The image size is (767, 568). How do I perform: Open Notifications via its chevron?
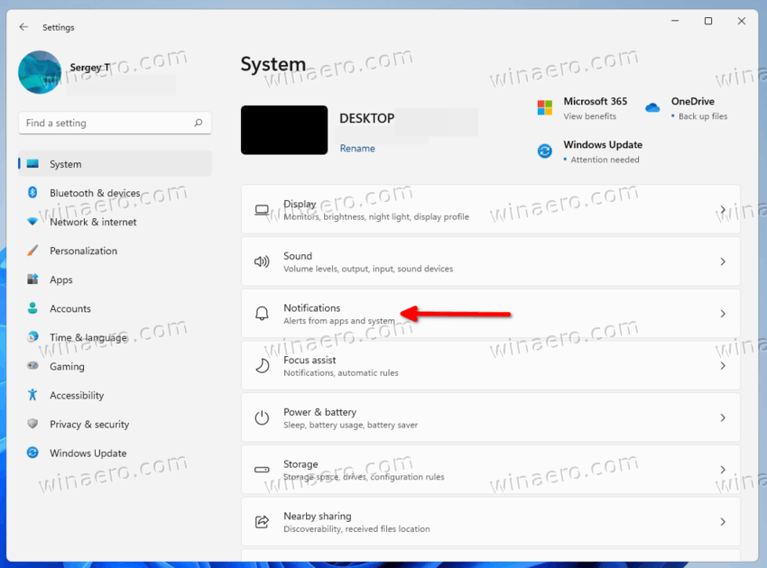pyautogui.click(x=723, y=314)
